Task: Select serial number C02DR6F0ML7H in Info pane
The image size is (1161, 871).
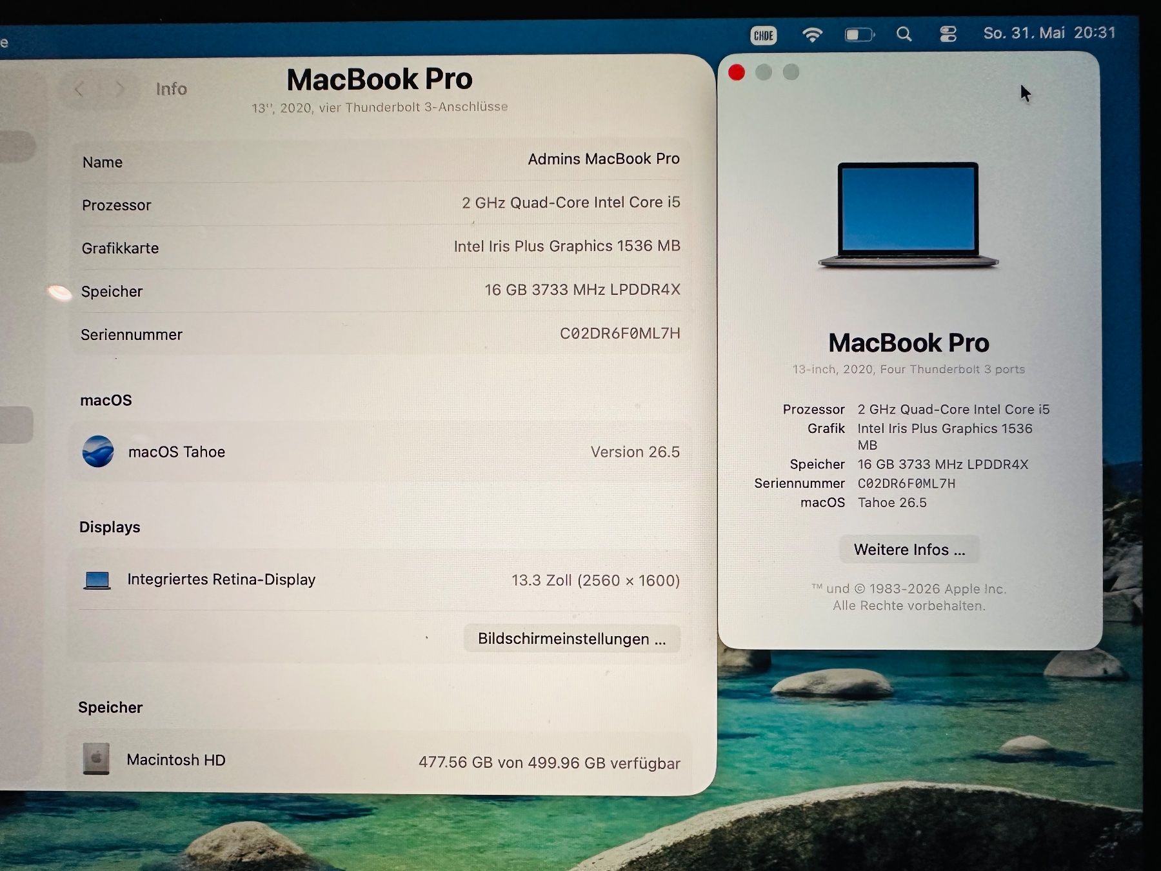Action: pyautogui.click(x=620, y=333)
